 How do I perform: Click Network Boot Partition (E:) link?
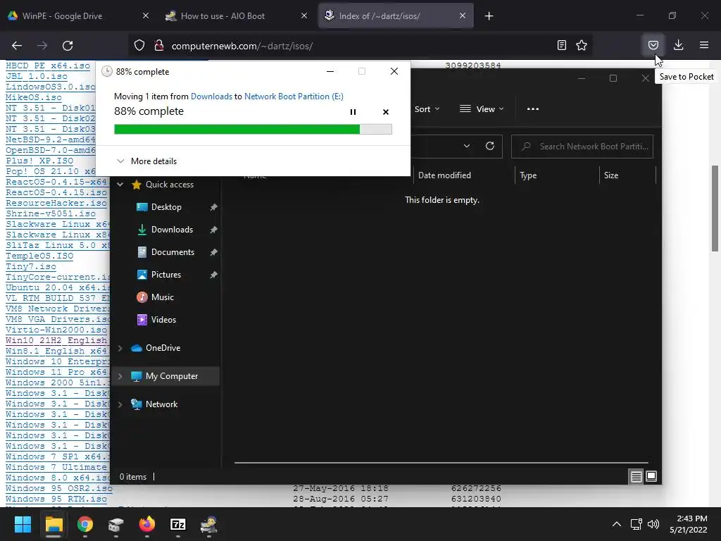(294, 96)
